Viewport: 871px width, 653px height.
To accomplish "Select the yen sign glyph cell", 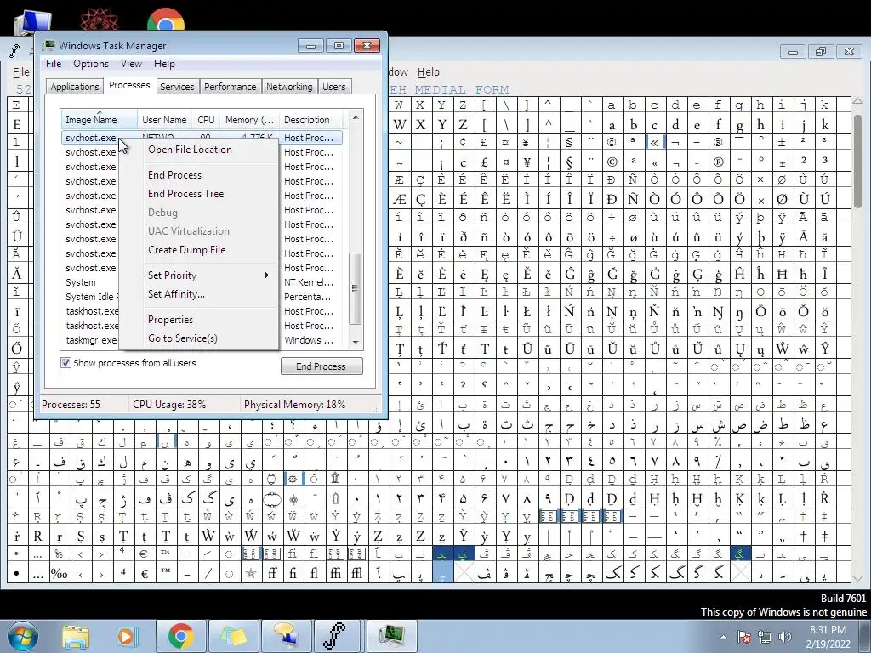I will 527,162.
